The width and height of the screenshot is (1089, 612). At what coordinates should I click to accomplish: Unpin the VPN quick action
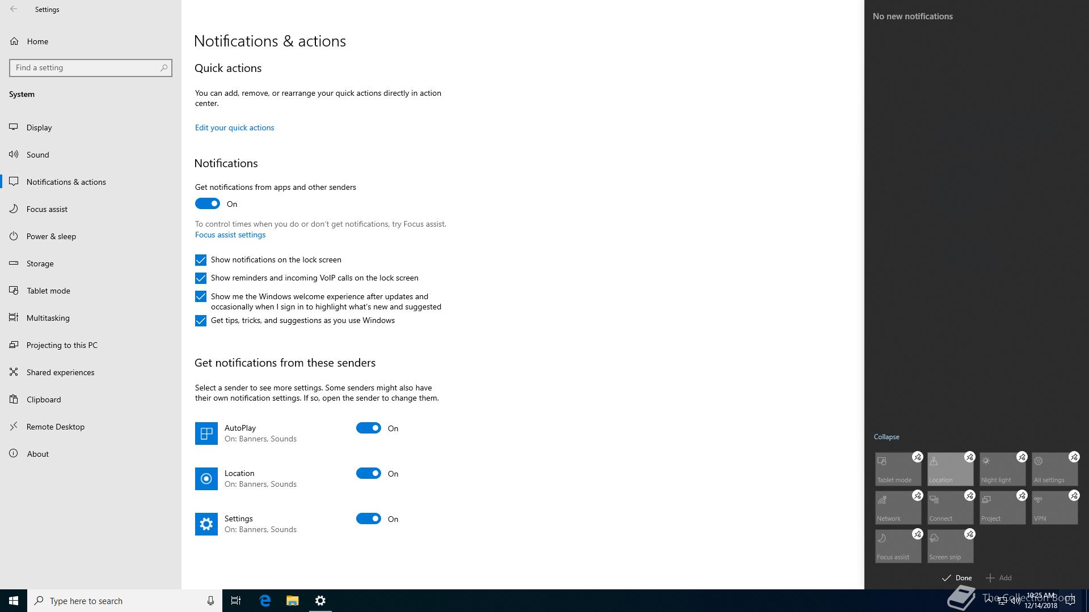pyautogui.click(x=1074, y=495)
